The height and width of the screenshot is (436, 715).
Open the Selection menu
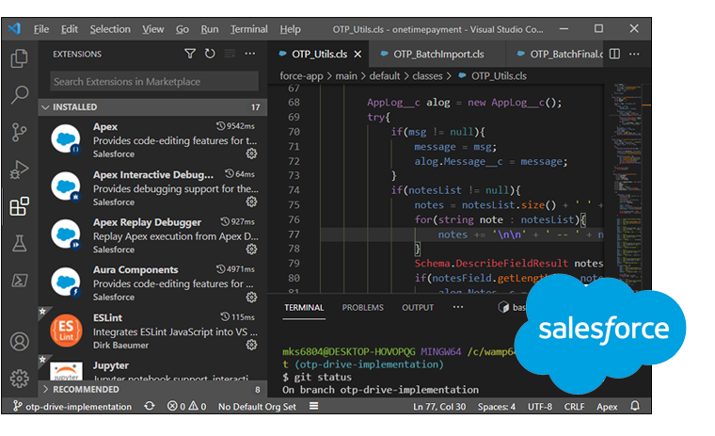pos(110,29)
